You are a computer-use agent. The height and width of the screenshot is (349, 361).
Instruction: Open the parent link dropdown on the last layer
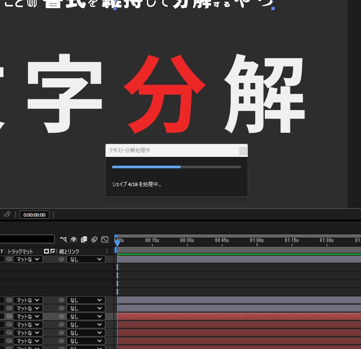[x=86, y=347]
